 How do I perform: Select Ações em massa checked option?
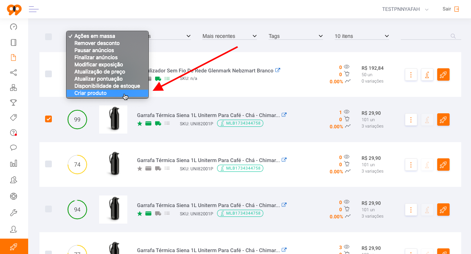[x=107, y=36]
